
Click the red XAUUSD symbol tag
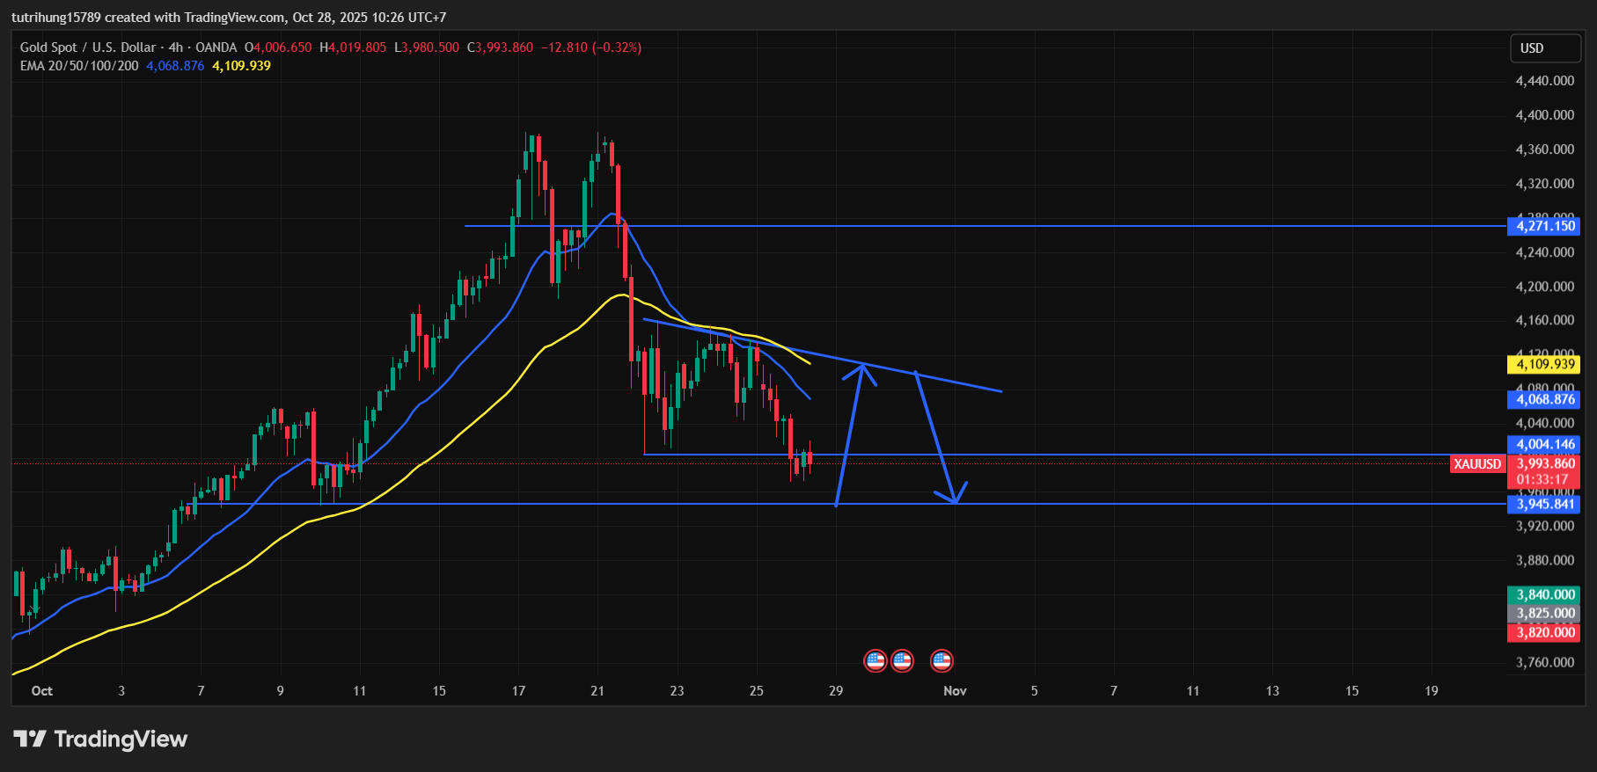[x=1477, y=464]
